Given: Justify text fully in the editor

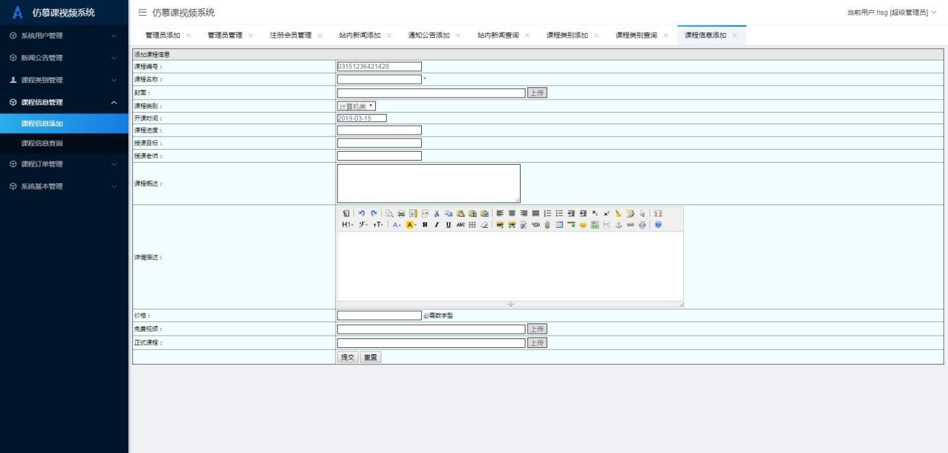Looking at the screenshot, I should pos(536,213).
